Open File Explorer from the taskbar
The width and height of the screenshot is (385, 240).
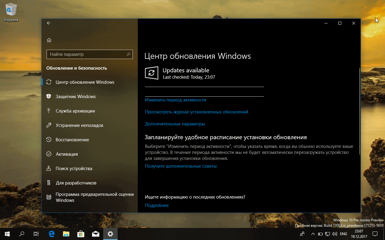coord(66,234)
